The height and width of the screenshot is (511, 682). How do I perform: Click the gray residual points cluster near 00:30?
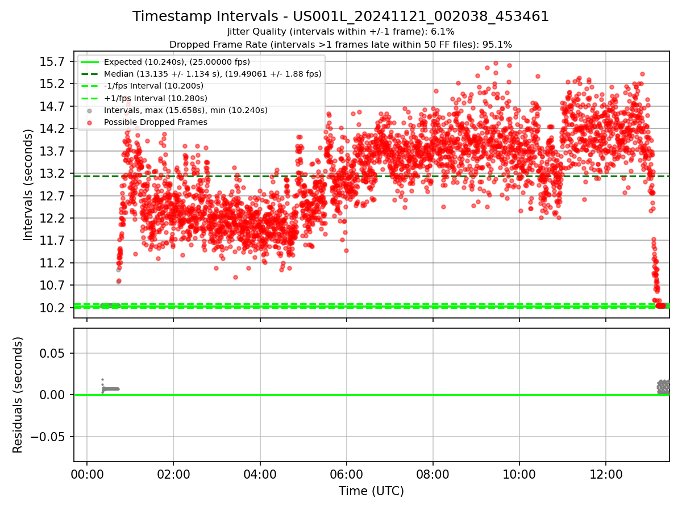[x=110, y=388]
